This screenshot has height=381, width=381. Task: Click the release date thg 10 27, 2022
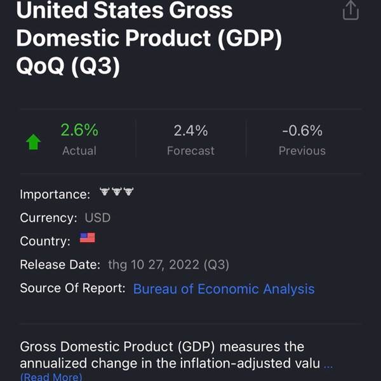(168, 265)
